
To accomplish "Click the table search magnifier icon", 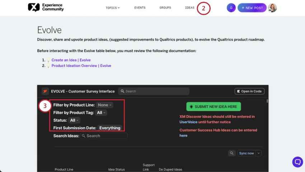I will point(232,153).
